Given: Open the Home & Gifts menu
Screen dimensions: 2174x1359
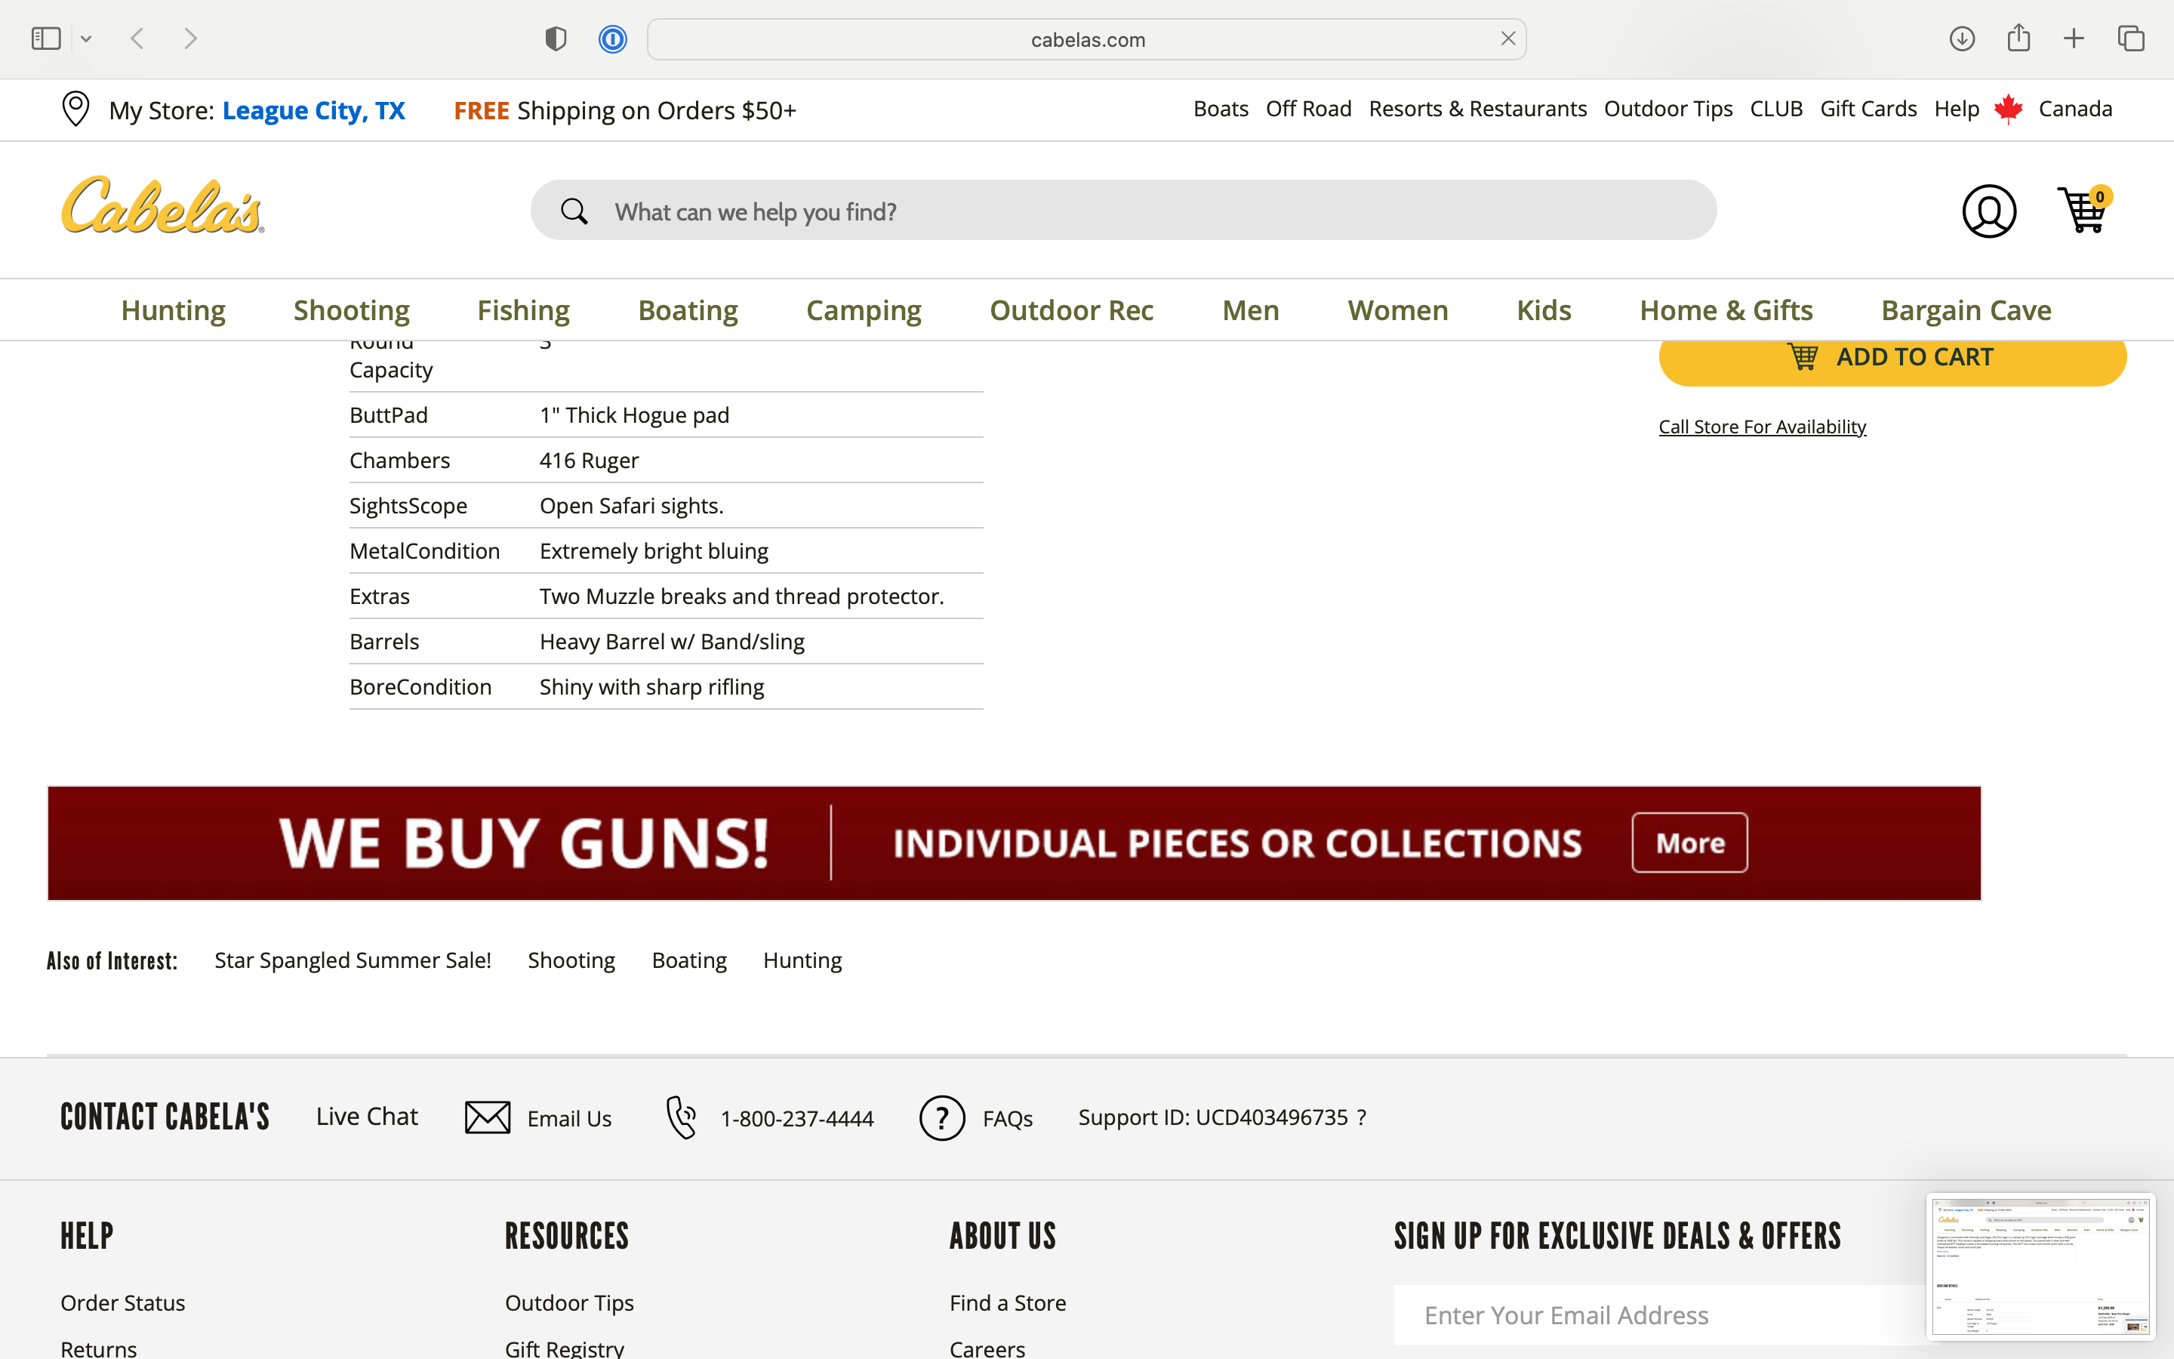Looking at the screenshot, I should (1726, 310).
